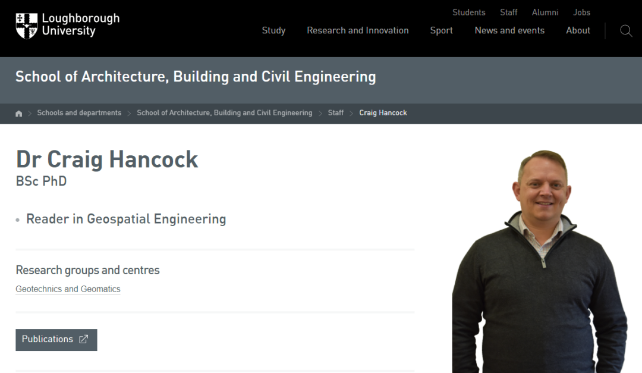Viewport: 642px width, 373px height.
Task: Open the Sport menu
Action: click(441, 31)
